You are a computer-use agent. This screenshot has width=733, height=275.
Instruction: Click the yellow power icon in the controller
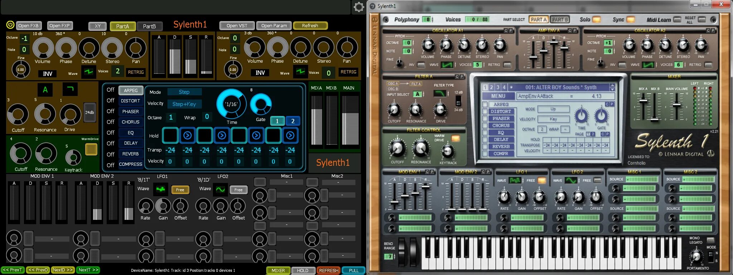tap(10, 25)
